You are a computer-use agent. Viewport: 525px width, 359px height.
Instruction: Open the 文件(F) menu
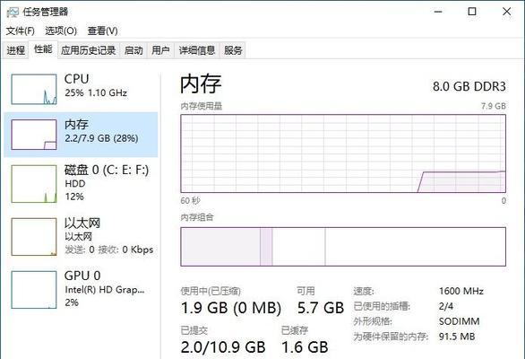pyautogui.click(x=20, y=31)
